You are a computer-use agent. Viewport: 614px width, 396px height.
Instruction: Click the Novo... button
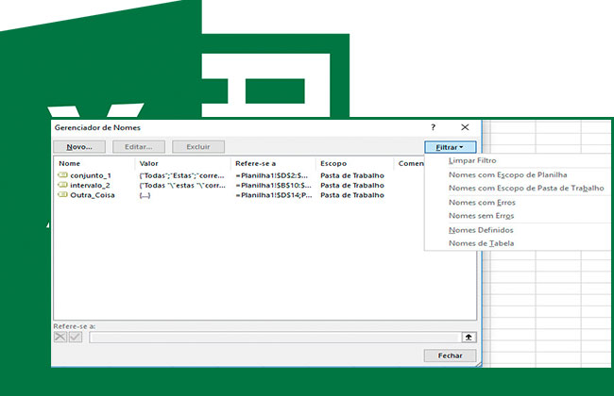(x=79, y=147)
